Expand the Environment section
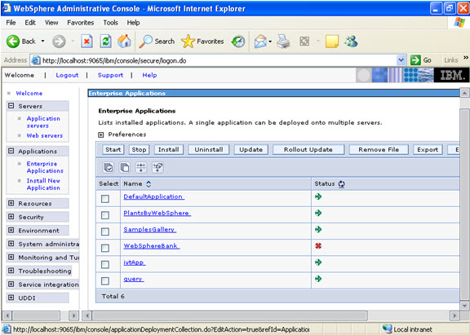470x335 pixels. coord(11,230)
